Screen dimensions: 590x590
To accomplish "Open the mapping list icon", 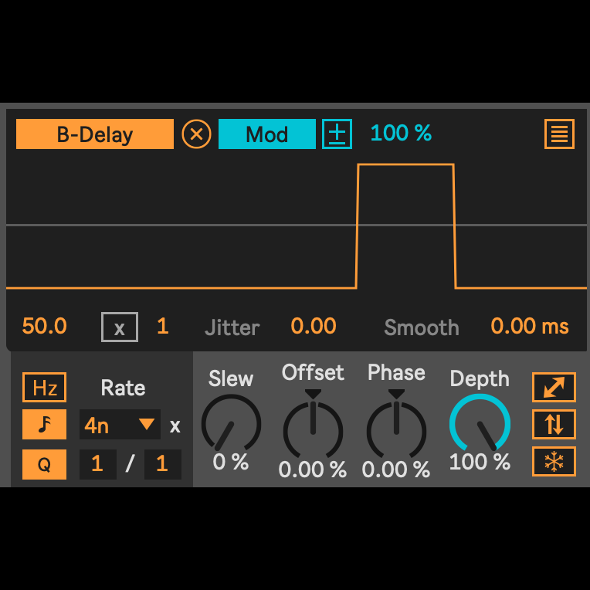I will pos(559,134).
